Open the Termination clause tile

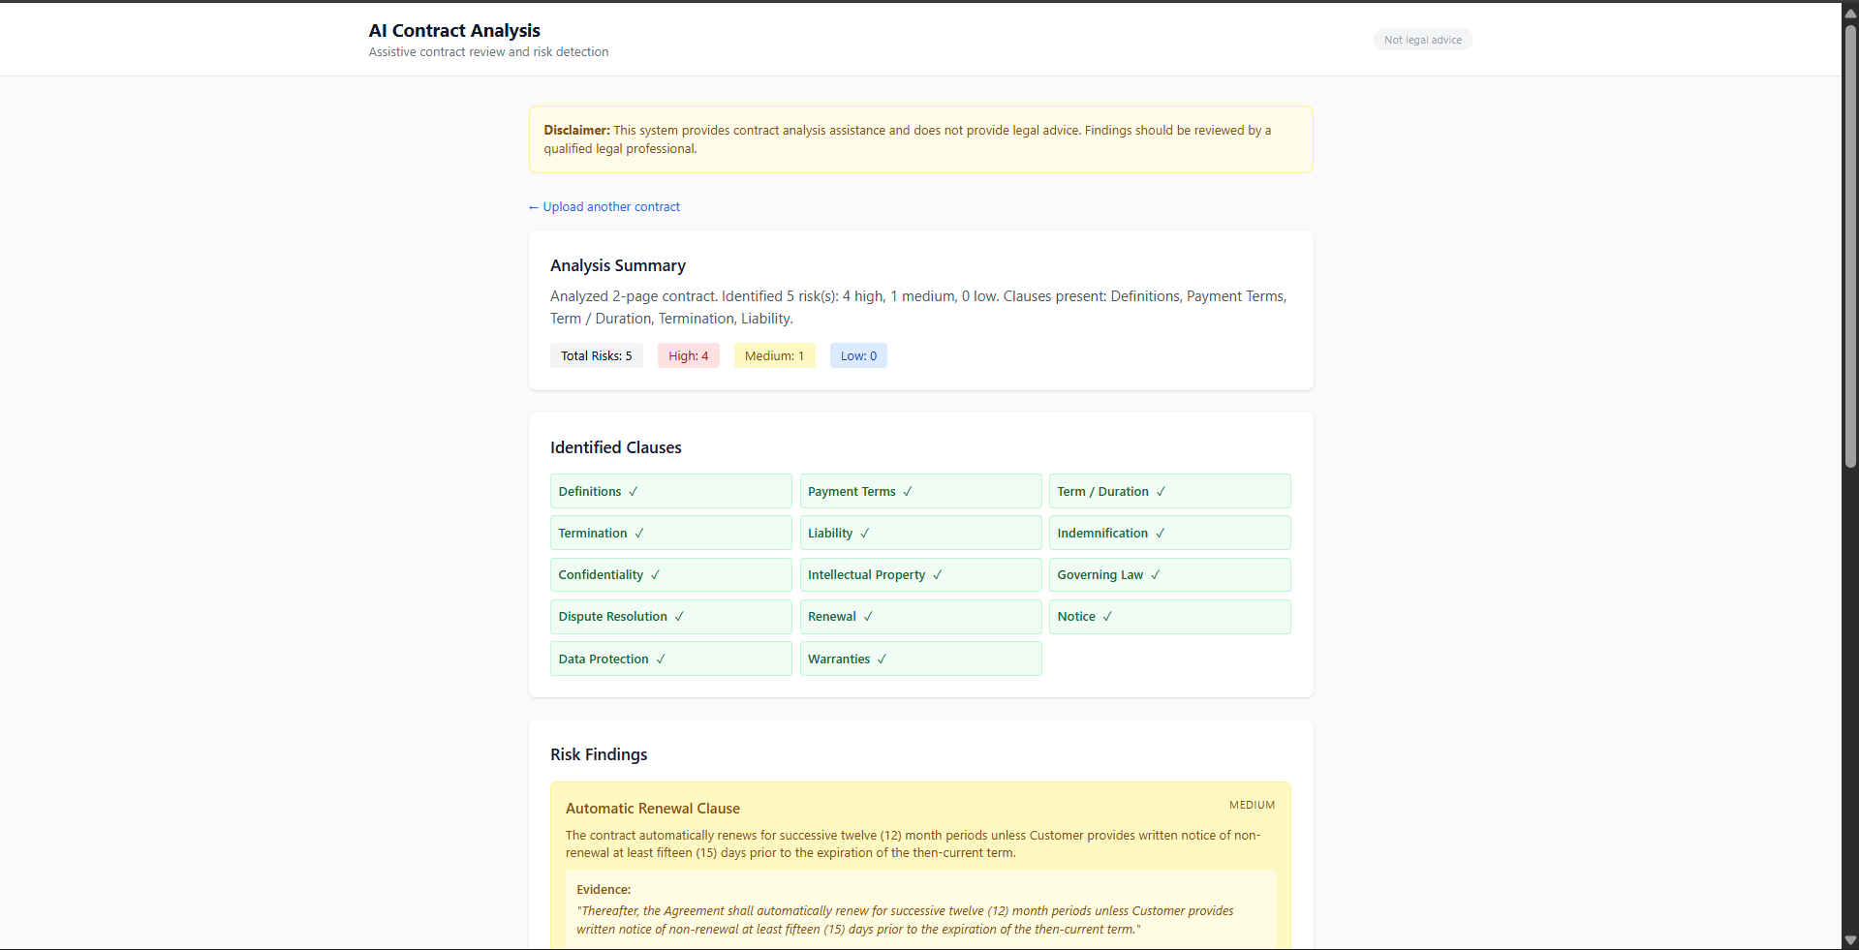pyautogui.click(x=671, y=533)
